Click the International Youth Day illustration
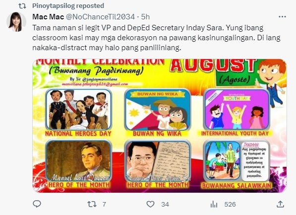 237,110
